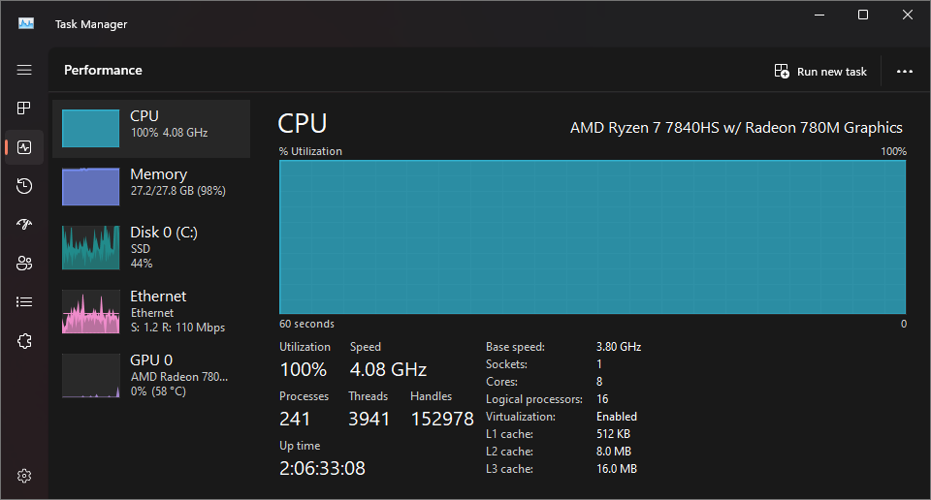View Ethernet network performance
This screenshot has height=500, width=931.
click(x=151, y=311)
